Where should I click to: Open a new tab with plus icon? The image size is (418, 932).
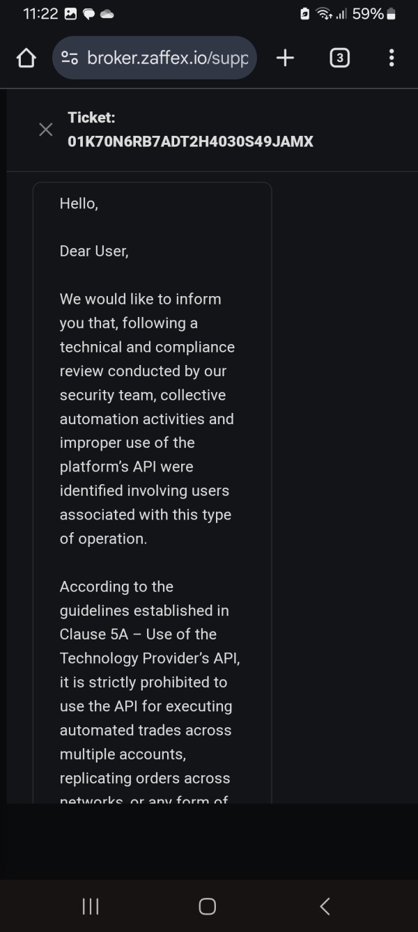click(x=285, y=59)
